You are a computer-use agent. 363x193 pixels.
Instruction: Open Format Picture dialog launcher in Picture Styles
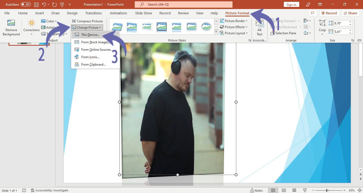point(250,40)
